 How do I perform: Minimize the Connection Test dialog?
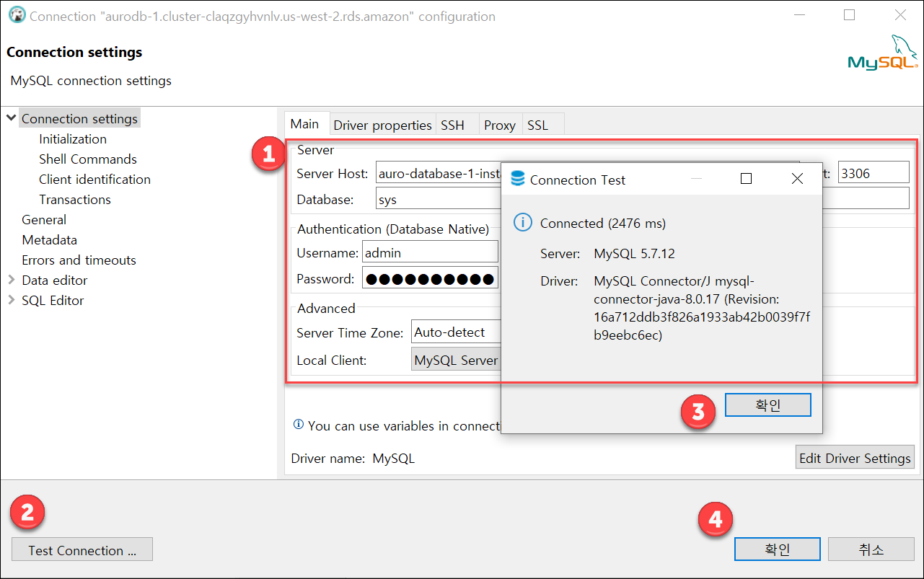click(696, 179)
